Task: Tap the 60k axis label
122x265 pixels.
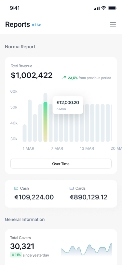Action: click(x=14, y=91)
